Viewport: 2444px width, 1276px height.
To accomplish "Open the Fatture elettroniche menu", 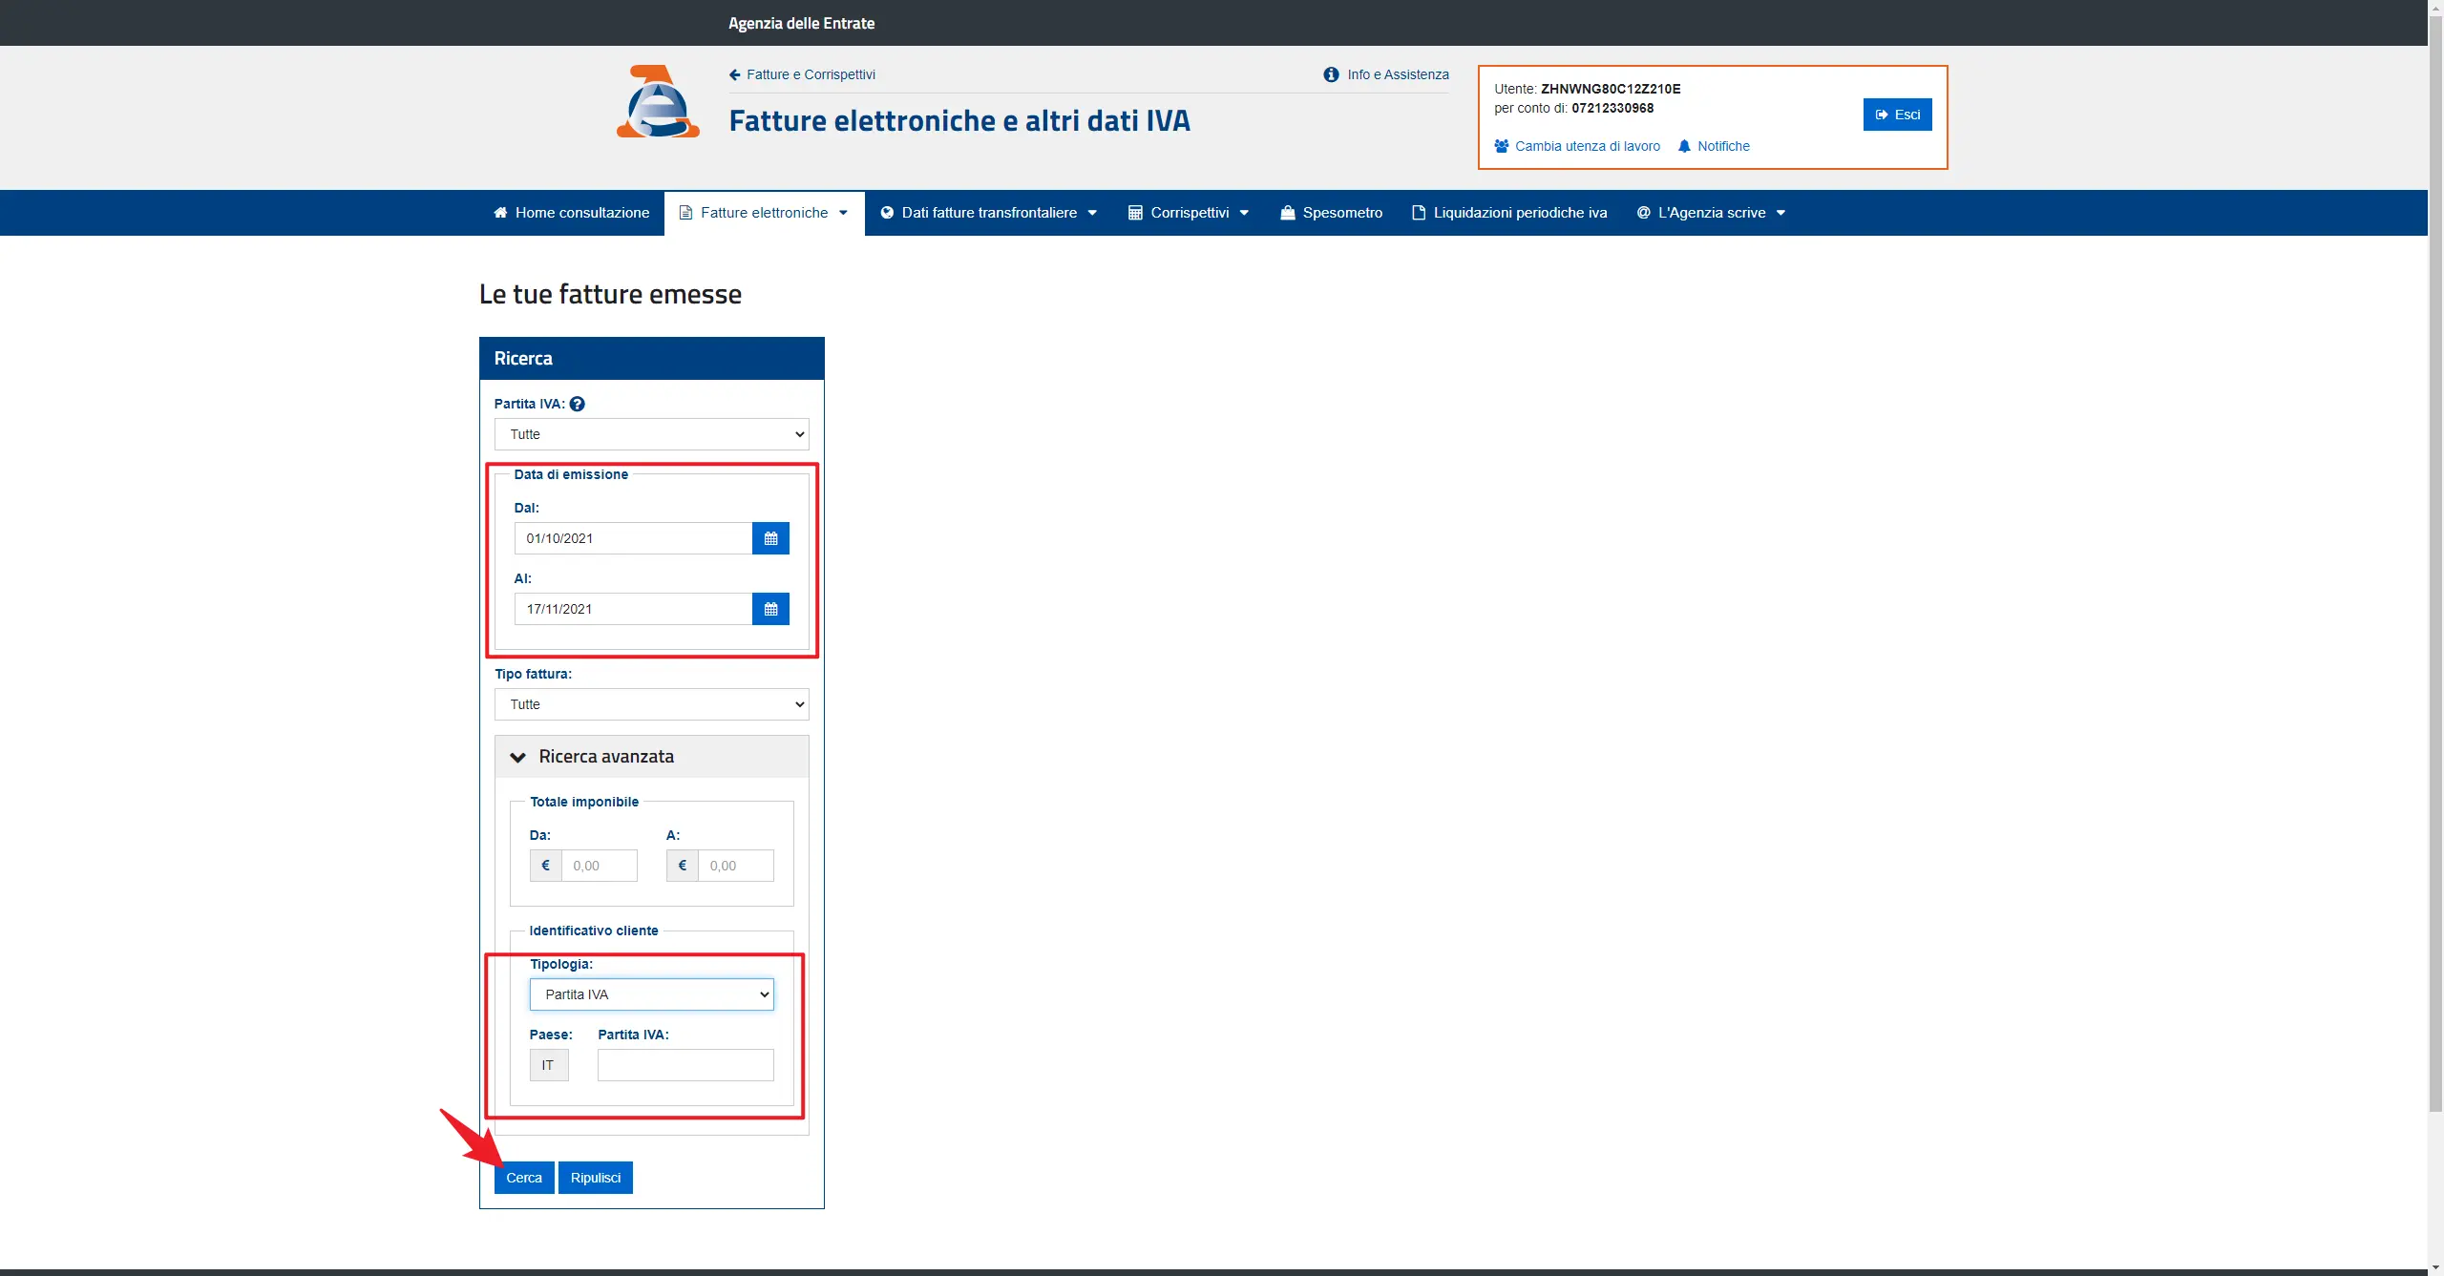I will pos(764,213).
